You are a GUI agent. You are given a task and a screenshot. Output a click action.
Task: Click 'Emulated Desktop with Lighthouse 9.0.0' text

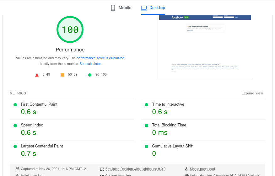[x=135, y=169]
